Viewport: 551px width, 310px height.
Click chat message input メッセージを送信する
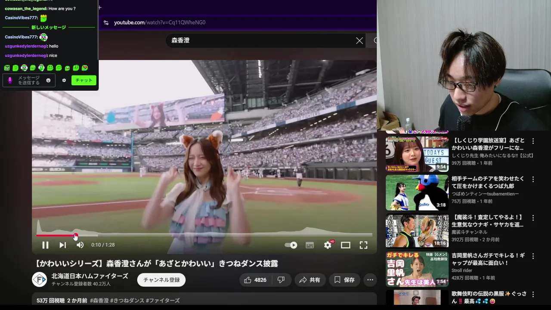coord(29,81)
